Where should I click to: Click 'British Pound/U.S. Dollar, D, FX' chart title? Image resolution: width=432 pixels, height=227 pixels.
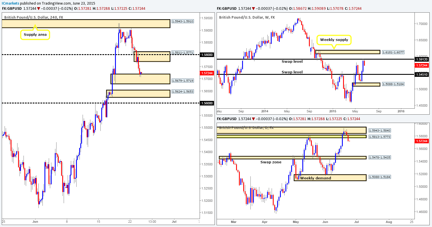pyautogui.click(x=246, y=128)
